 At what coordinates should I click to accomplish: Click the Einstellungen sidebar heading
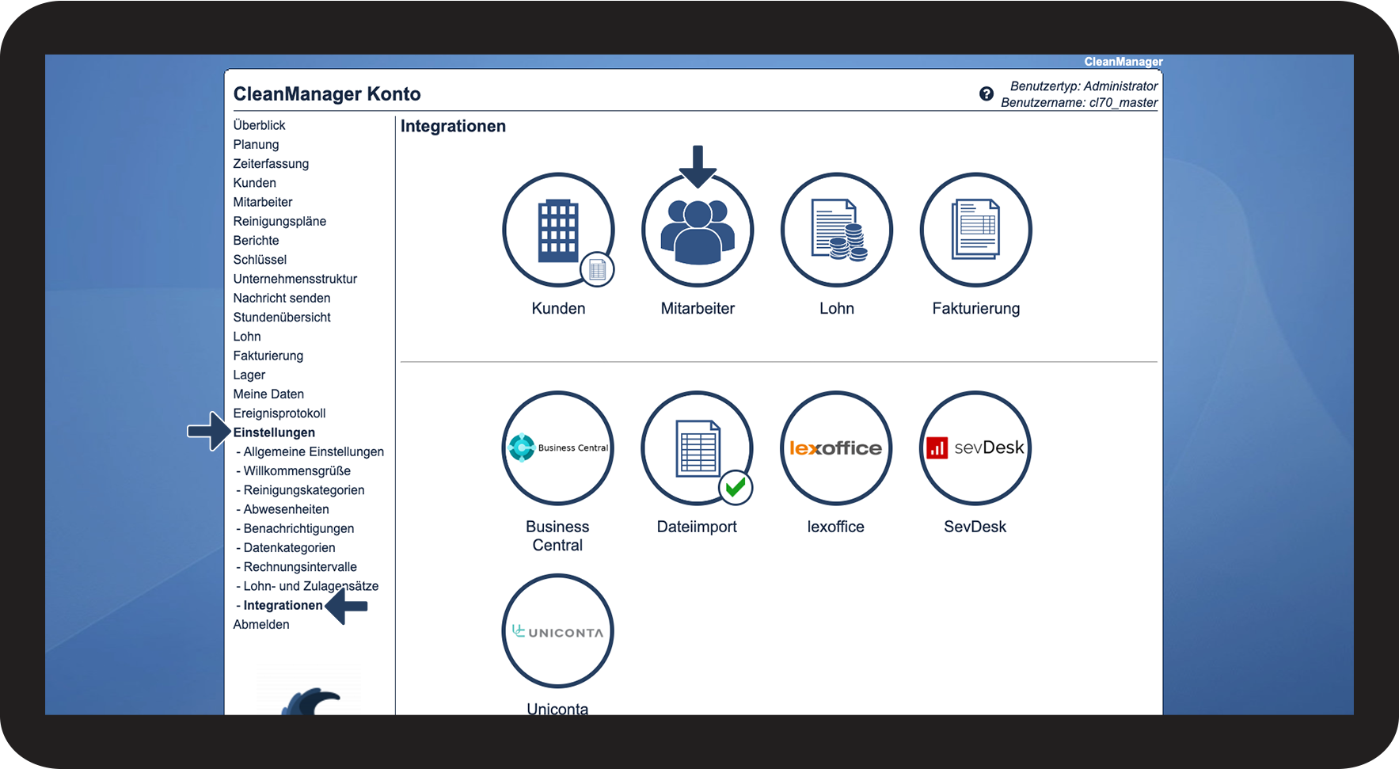click(x=274, y=432)
